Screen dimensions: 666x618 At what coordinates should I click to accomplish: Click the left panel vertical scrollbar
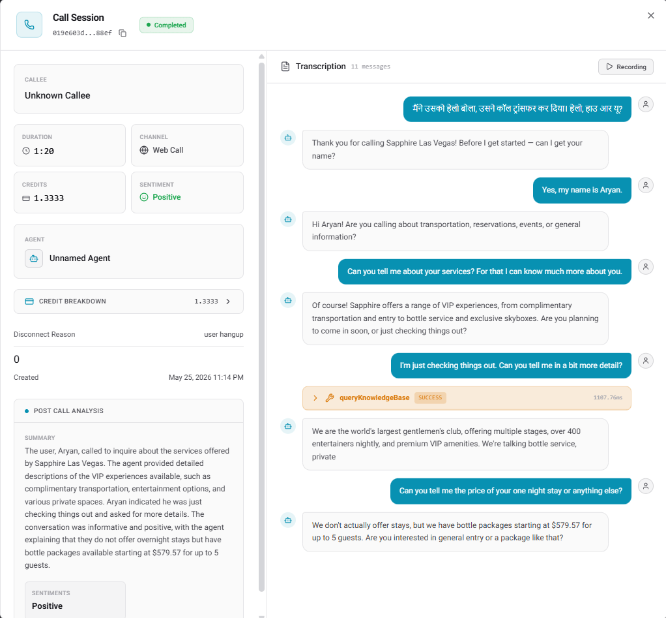(x=262, y=328)
